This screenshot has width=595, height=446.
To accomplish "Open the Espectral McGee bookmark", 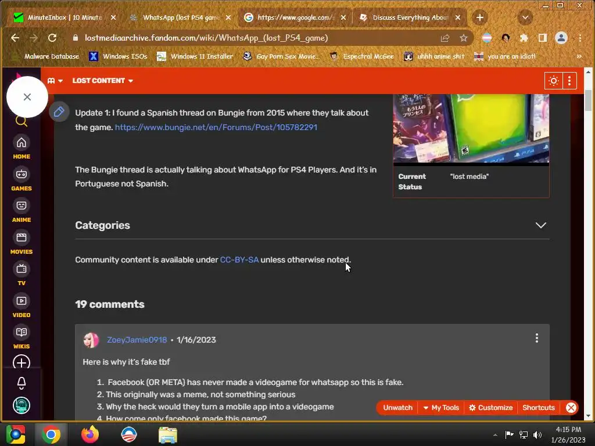I will click(x=361, y=56).
